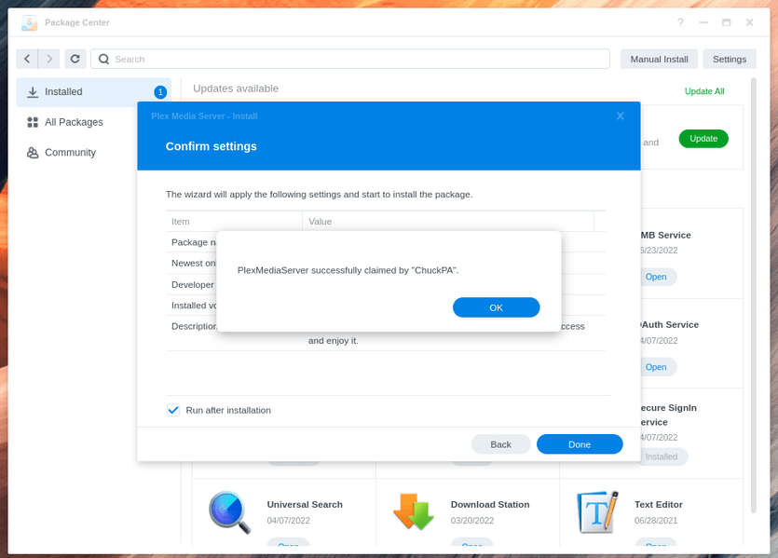Click the Download Station arrows icon

point(414,511)
